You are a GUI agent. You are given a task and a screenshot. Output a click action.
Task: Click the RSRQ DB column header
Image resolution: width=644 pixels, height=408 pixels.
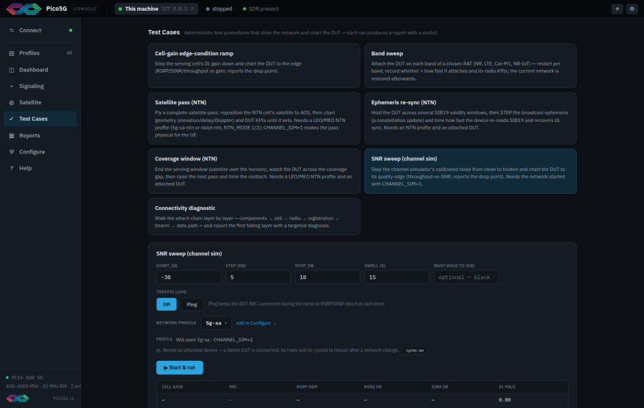click(x=372, y=387)
